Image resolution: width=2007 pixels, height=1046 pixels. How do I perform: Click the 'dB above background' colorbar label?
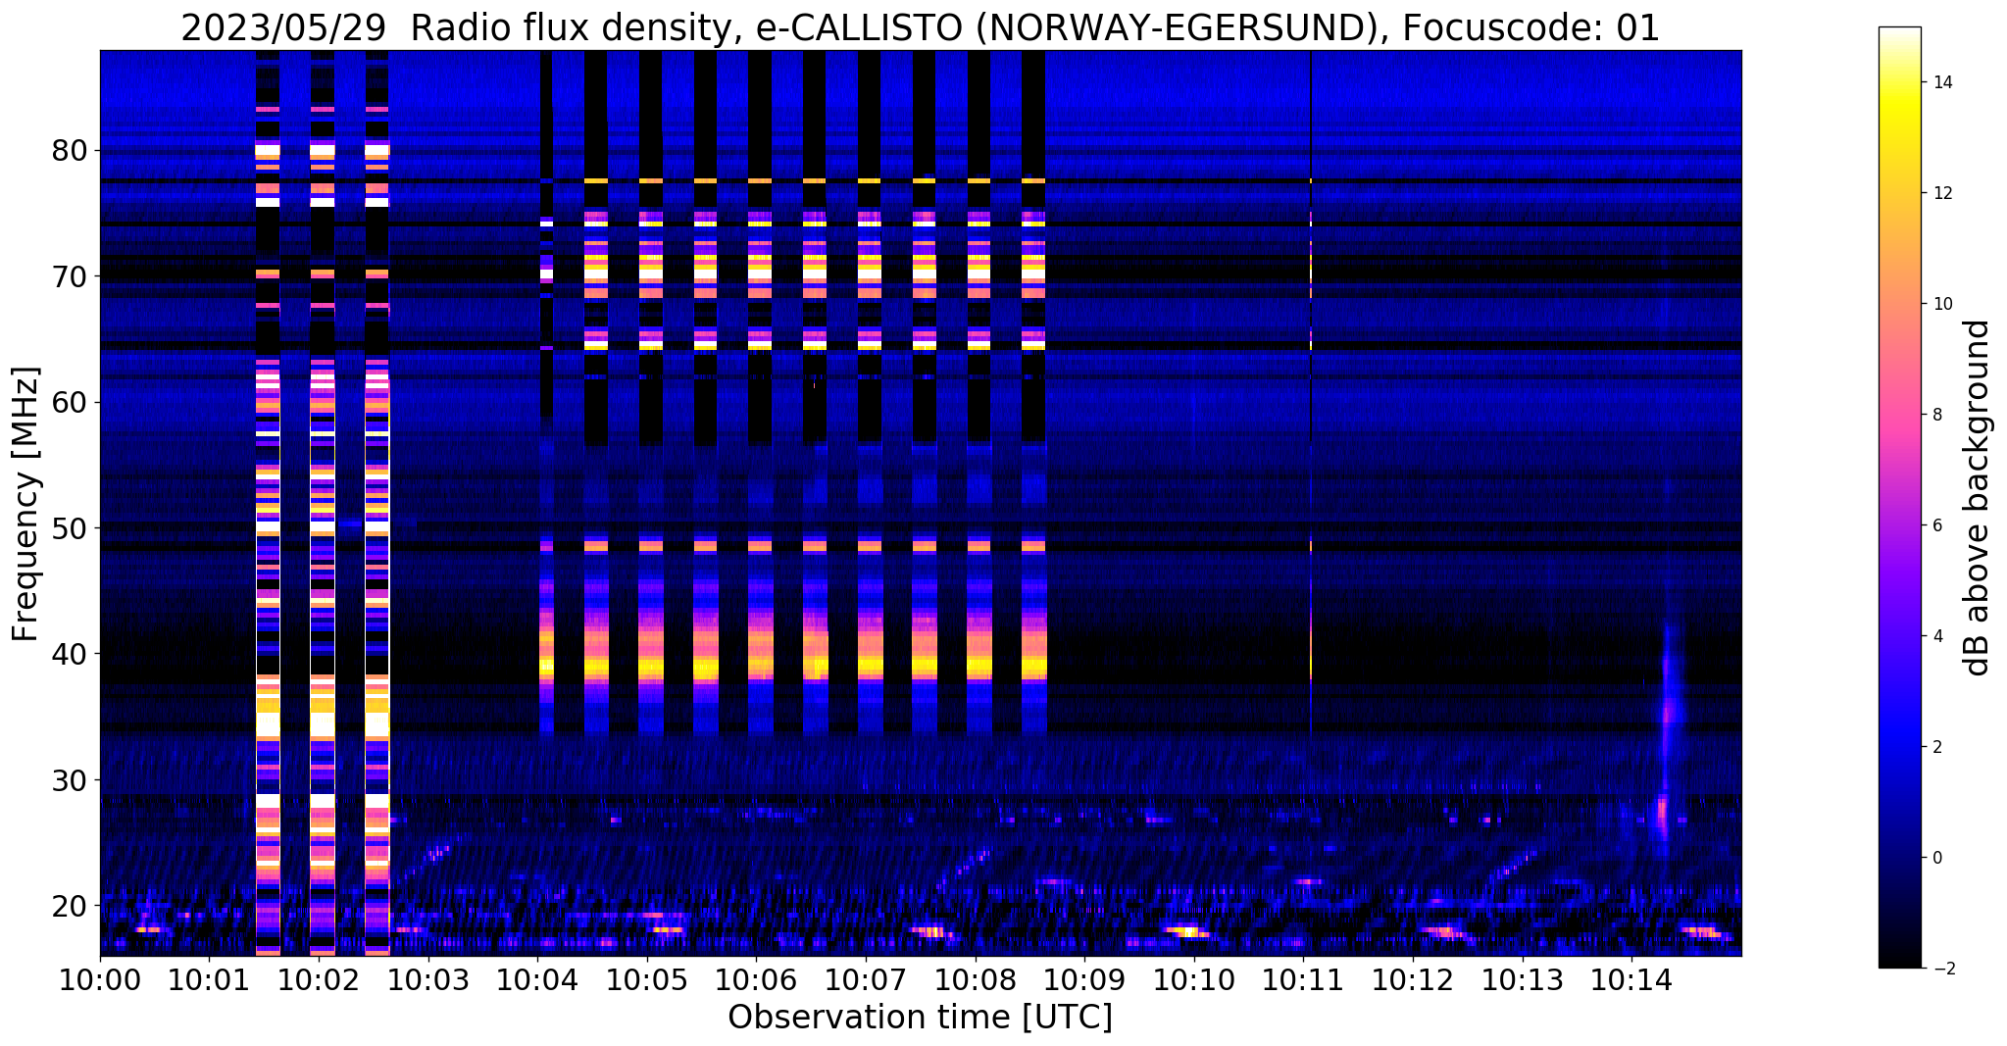tap(1978, 497)
